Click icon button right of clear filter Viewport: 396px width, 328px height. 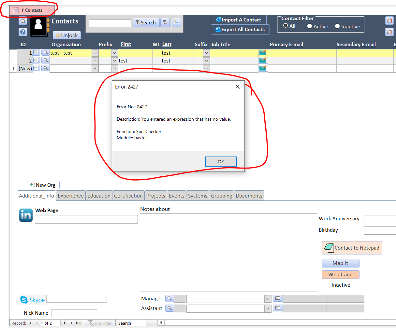pos(176,22)
